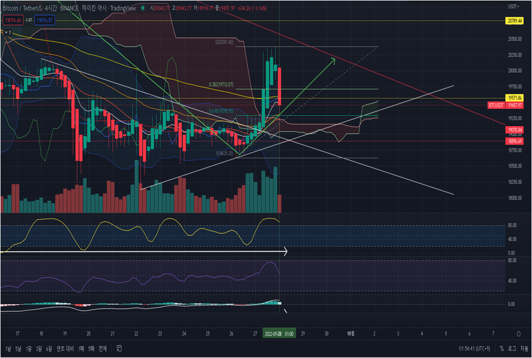Select the 연초 대비 time range
This screenshot has width=532, height=358.
pyautogui.click(x=65, y=348)
